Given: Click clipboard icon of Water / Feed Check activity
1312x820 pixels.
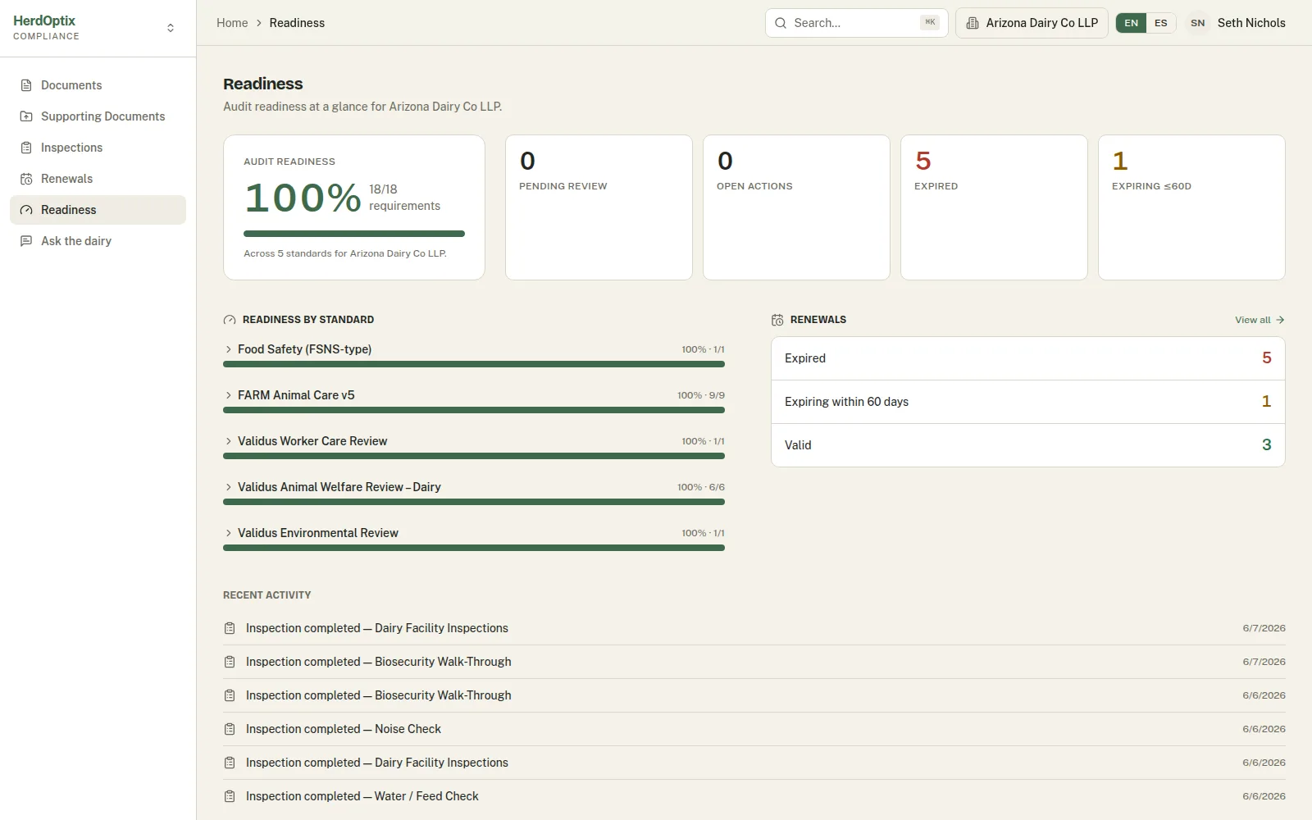Looking at the screenshot, I should pos(230,796).
